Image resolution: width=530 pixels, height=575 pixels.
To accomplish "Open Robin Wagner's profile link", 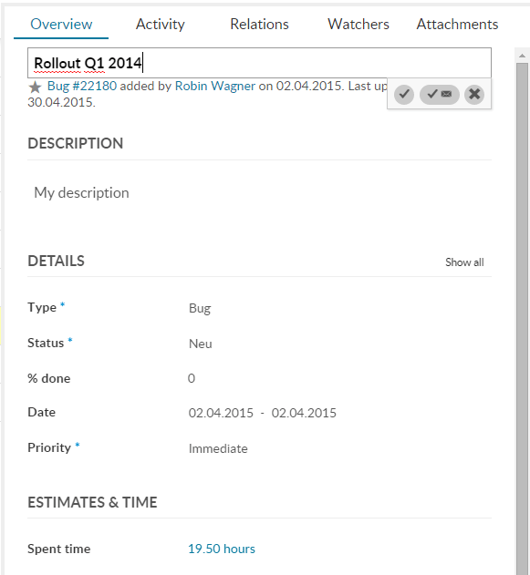I will pos(214,86).
